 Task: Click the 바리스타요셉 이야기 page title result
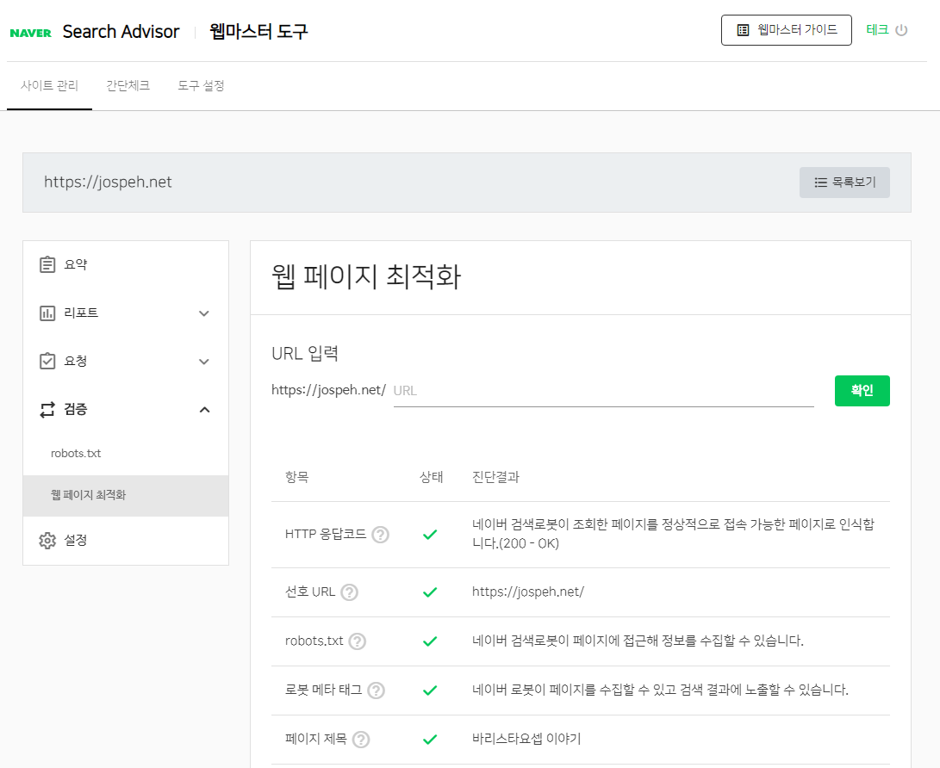point(526,740)
